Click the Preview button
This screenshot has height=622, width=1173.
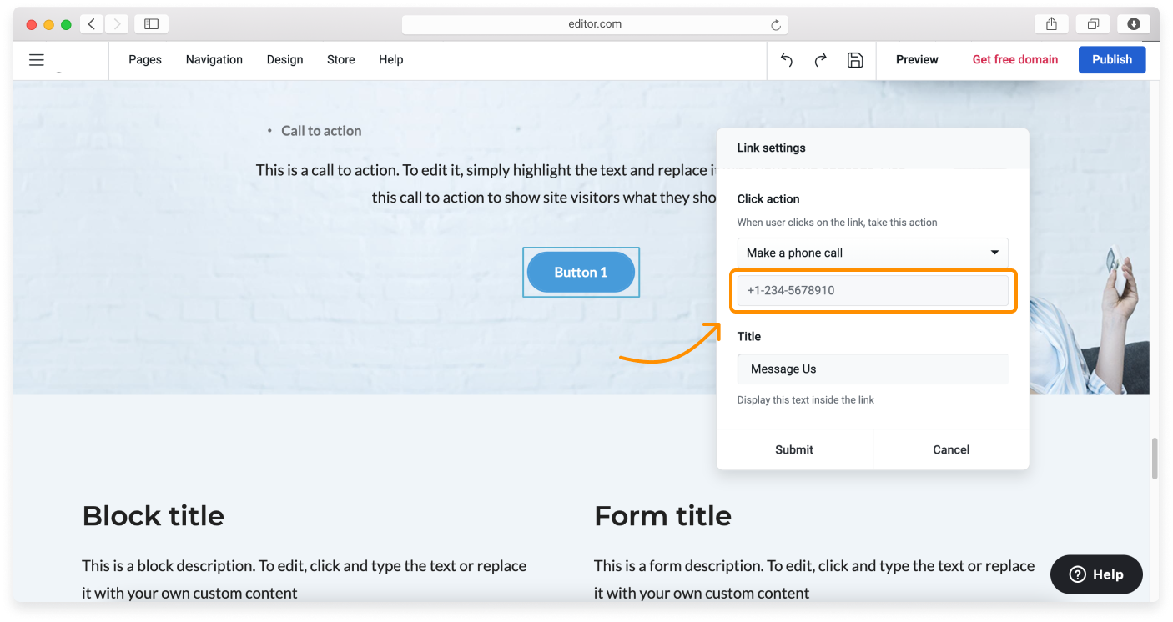(917, 60)
